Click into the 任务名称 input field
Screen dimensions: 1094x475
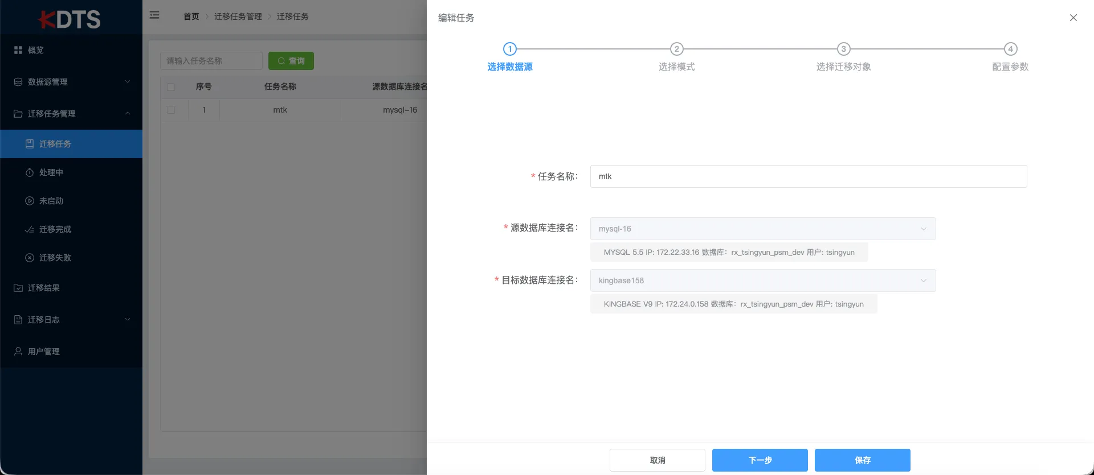(x=809, y=176)
